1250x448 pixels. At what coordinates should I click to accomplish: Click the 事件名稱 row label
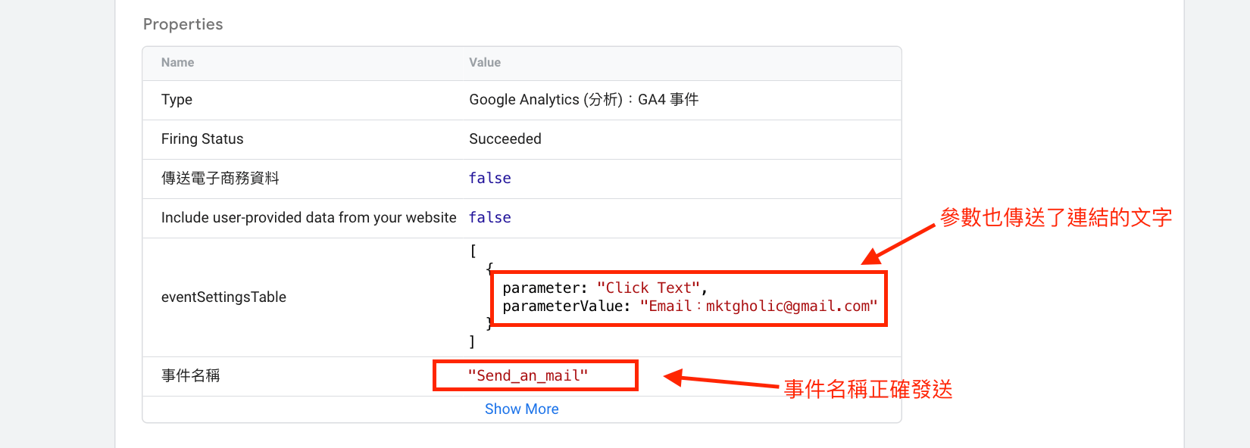[190, 375]
